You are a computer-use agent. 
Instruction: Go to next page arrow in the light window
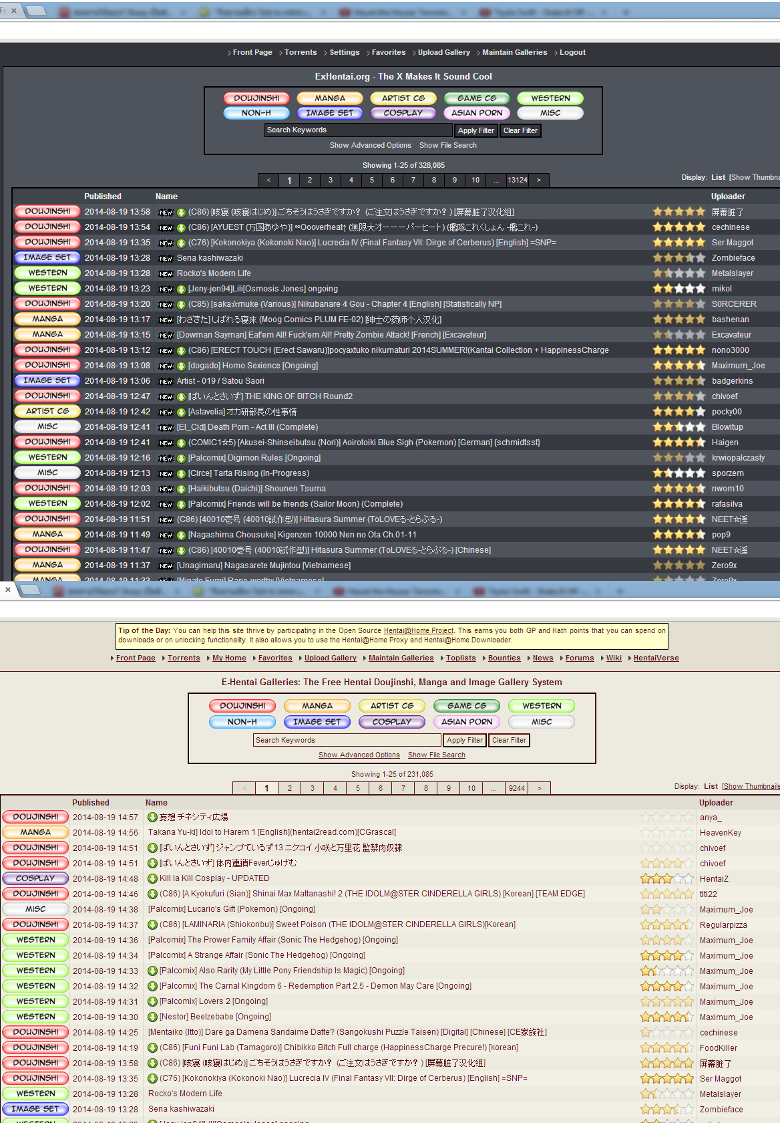point(539,788)
